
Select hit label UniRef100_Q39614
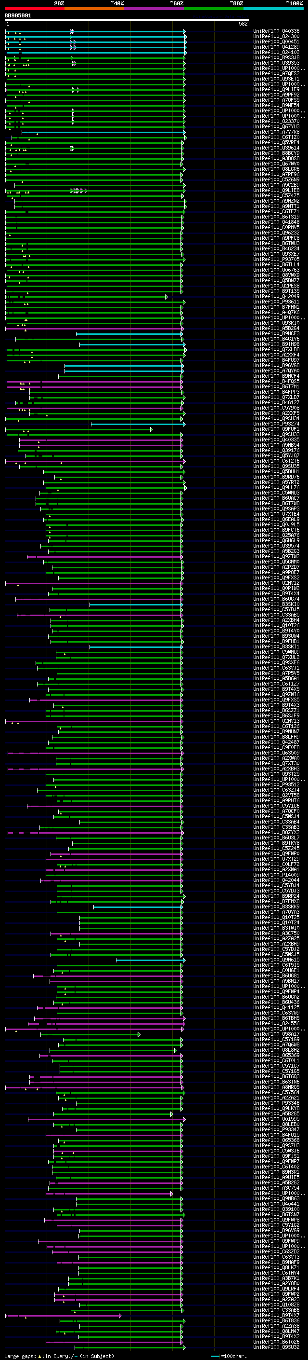(276, 148)
